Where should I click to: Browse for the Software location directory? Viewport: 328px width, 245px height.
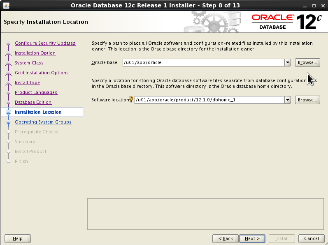pos(307,100)
